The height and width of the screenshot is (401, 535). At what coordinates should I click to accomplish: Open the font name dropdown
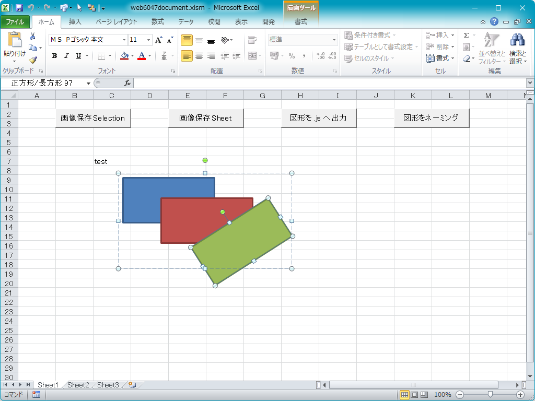[x=124, y=40]
